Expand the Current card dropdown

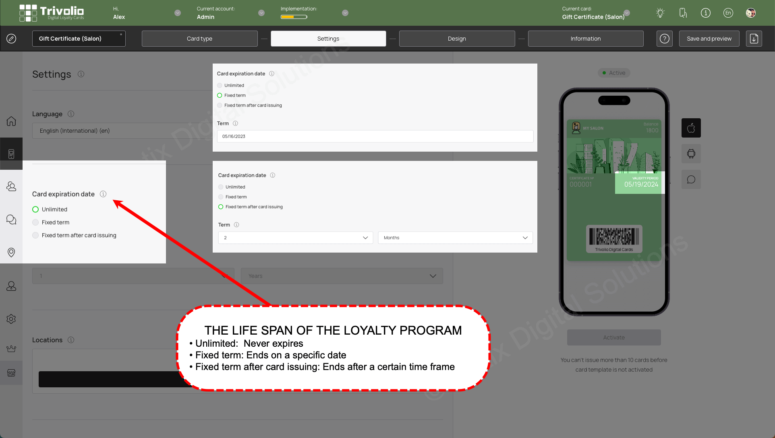627,13
